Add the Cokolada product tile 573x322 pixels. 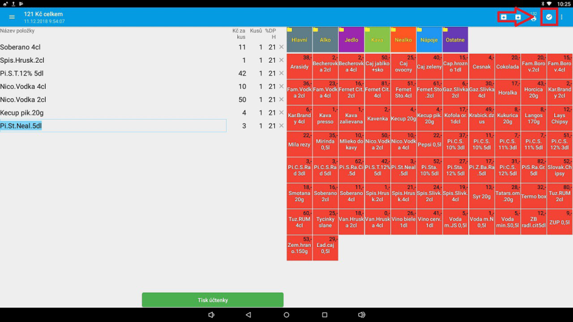pos(507,66)
